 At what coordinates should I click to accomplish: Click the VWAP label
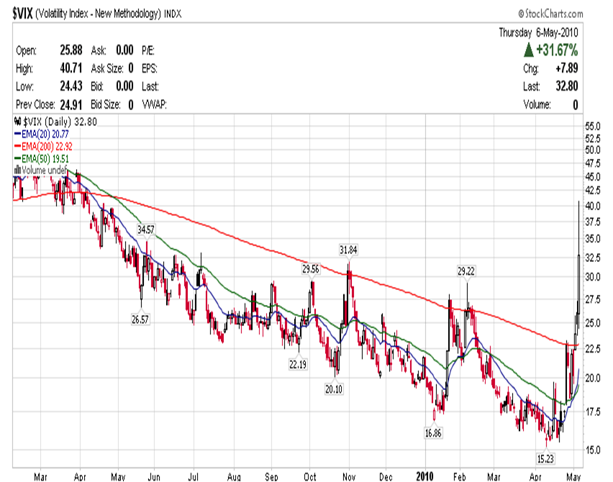(x=154, y=105)
